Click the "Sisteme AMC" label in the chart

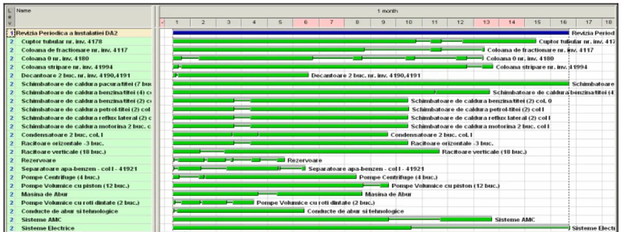[x=515, y=219]
